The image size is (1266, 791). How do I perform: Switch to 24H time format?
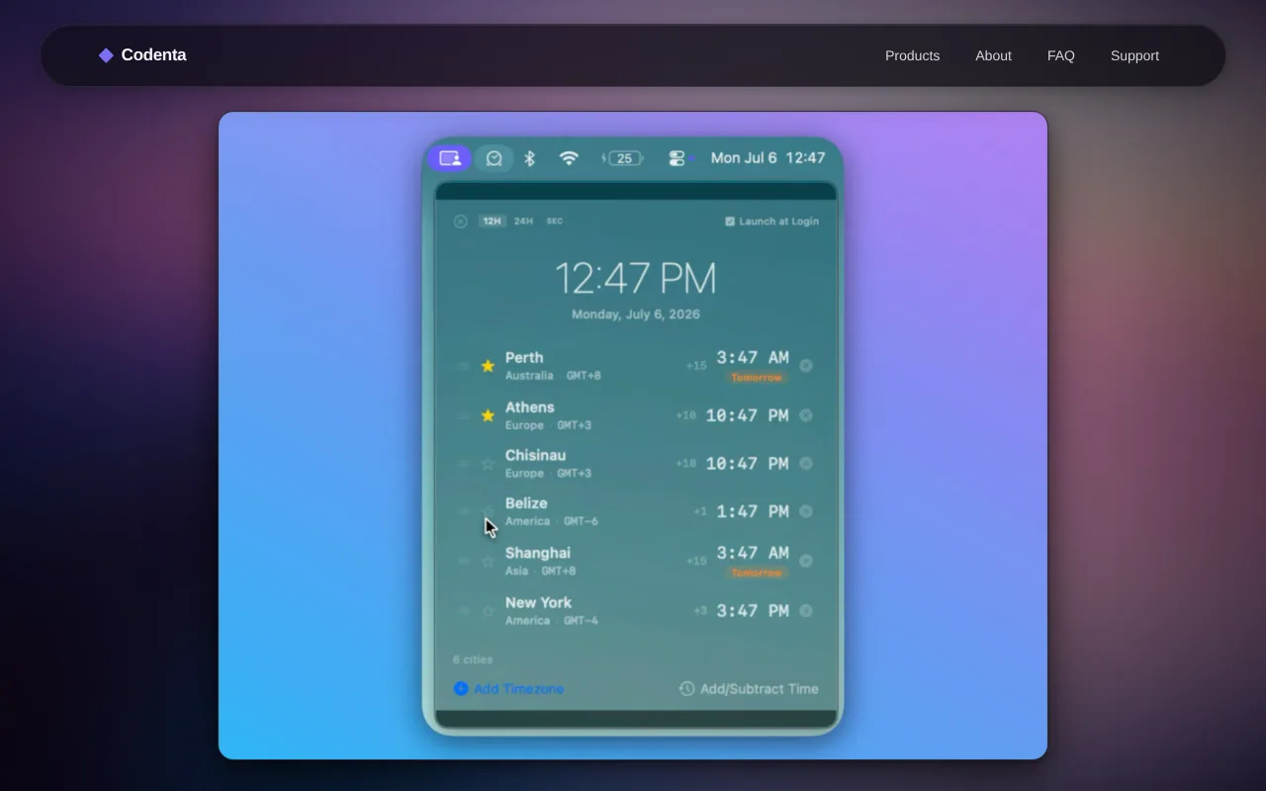coord(523,221)
